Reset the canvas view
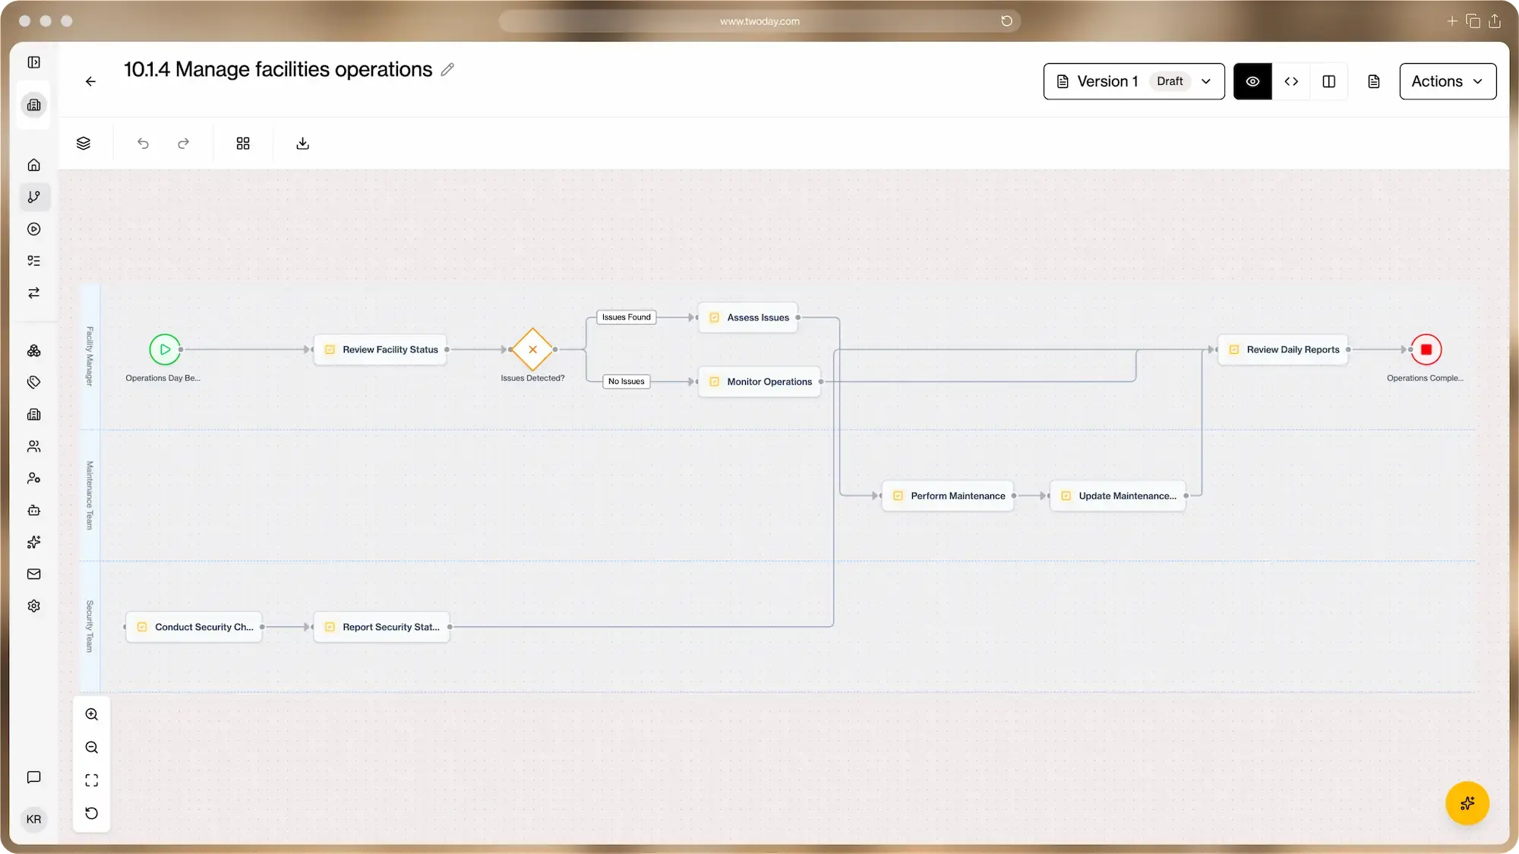 [92, 814]
